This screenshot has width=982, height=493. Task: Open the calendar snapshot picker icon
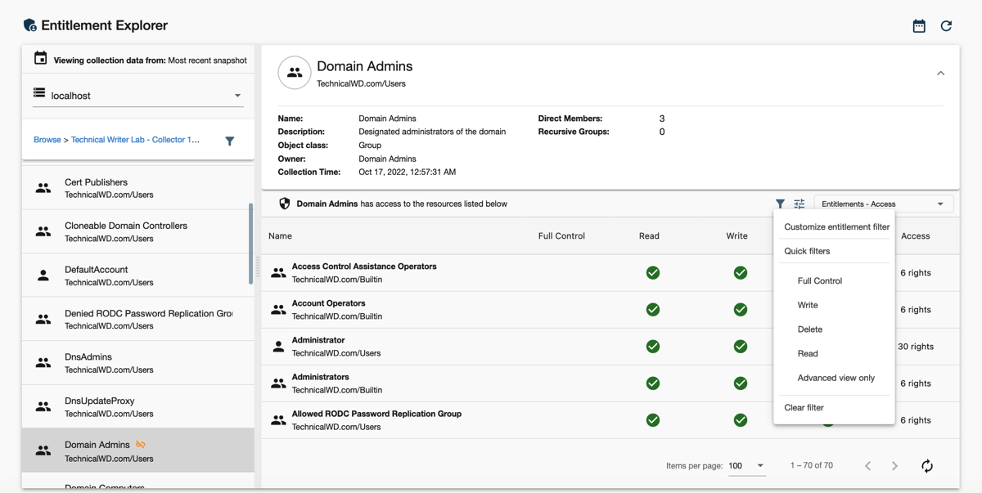tap(919, 26)
